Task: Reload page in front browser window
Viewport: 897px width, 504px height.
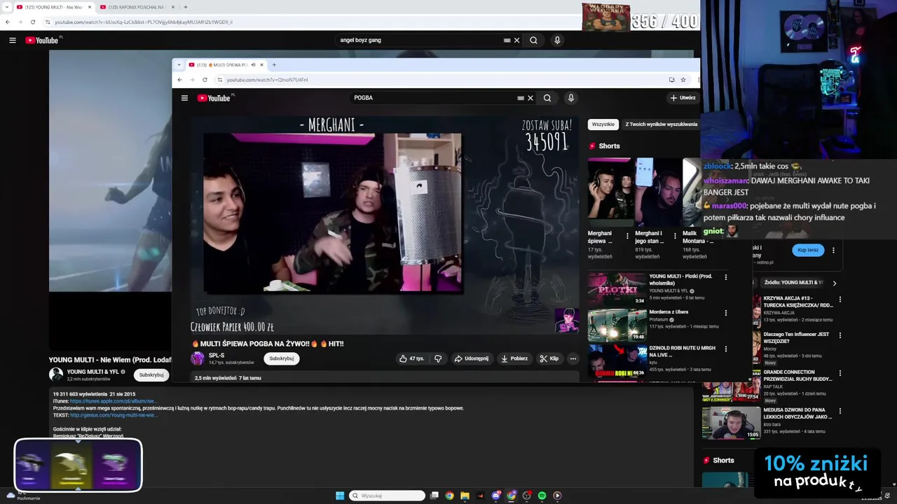Action: click(x=205, y=80)
